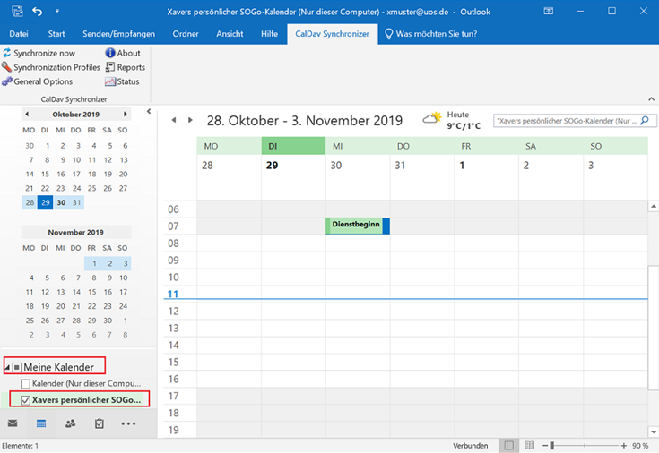
Task: Switch to Mail view icon
Action: (x=13, y=423)
